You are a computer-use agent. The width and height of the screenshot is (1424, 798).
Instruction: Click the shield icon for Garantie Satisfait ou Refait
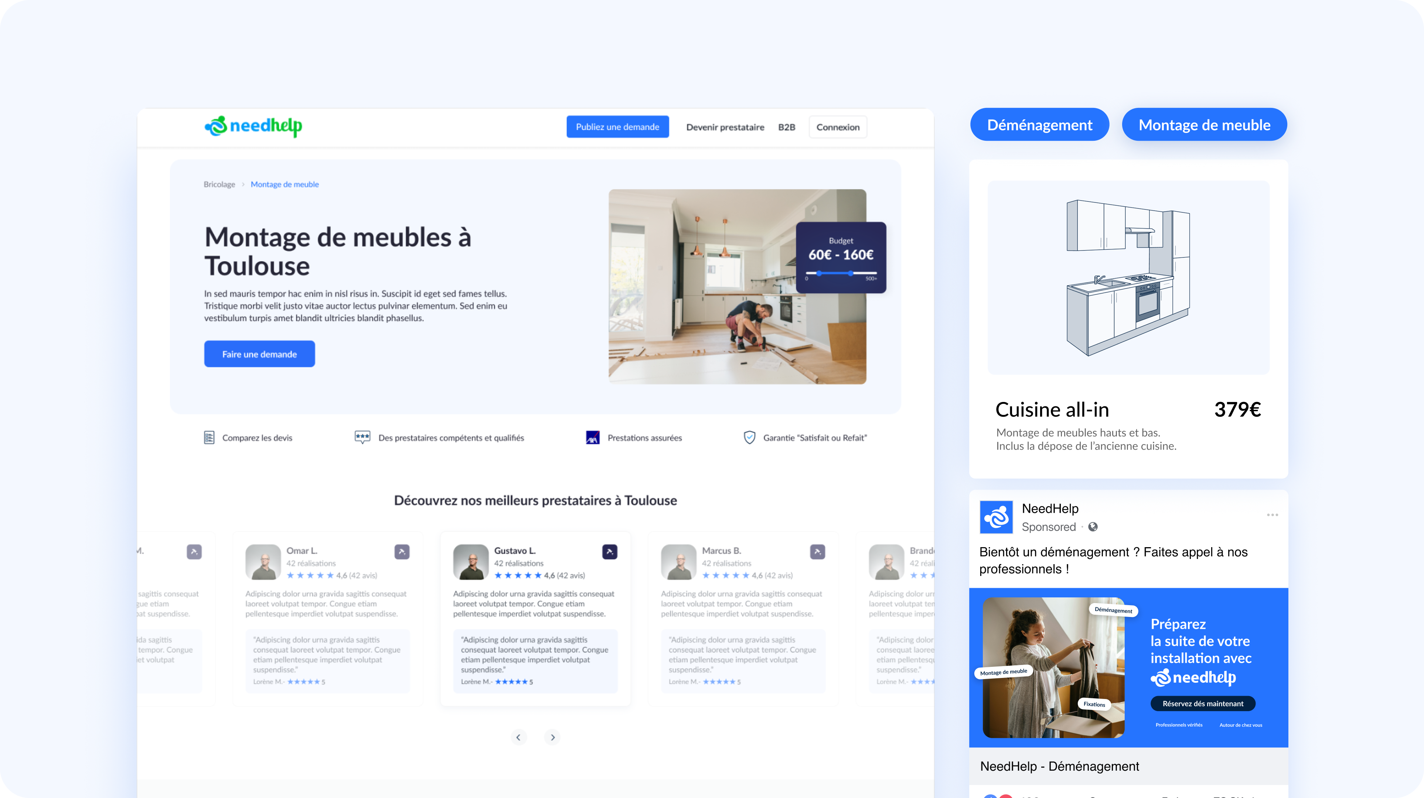[x=750, y=438]
